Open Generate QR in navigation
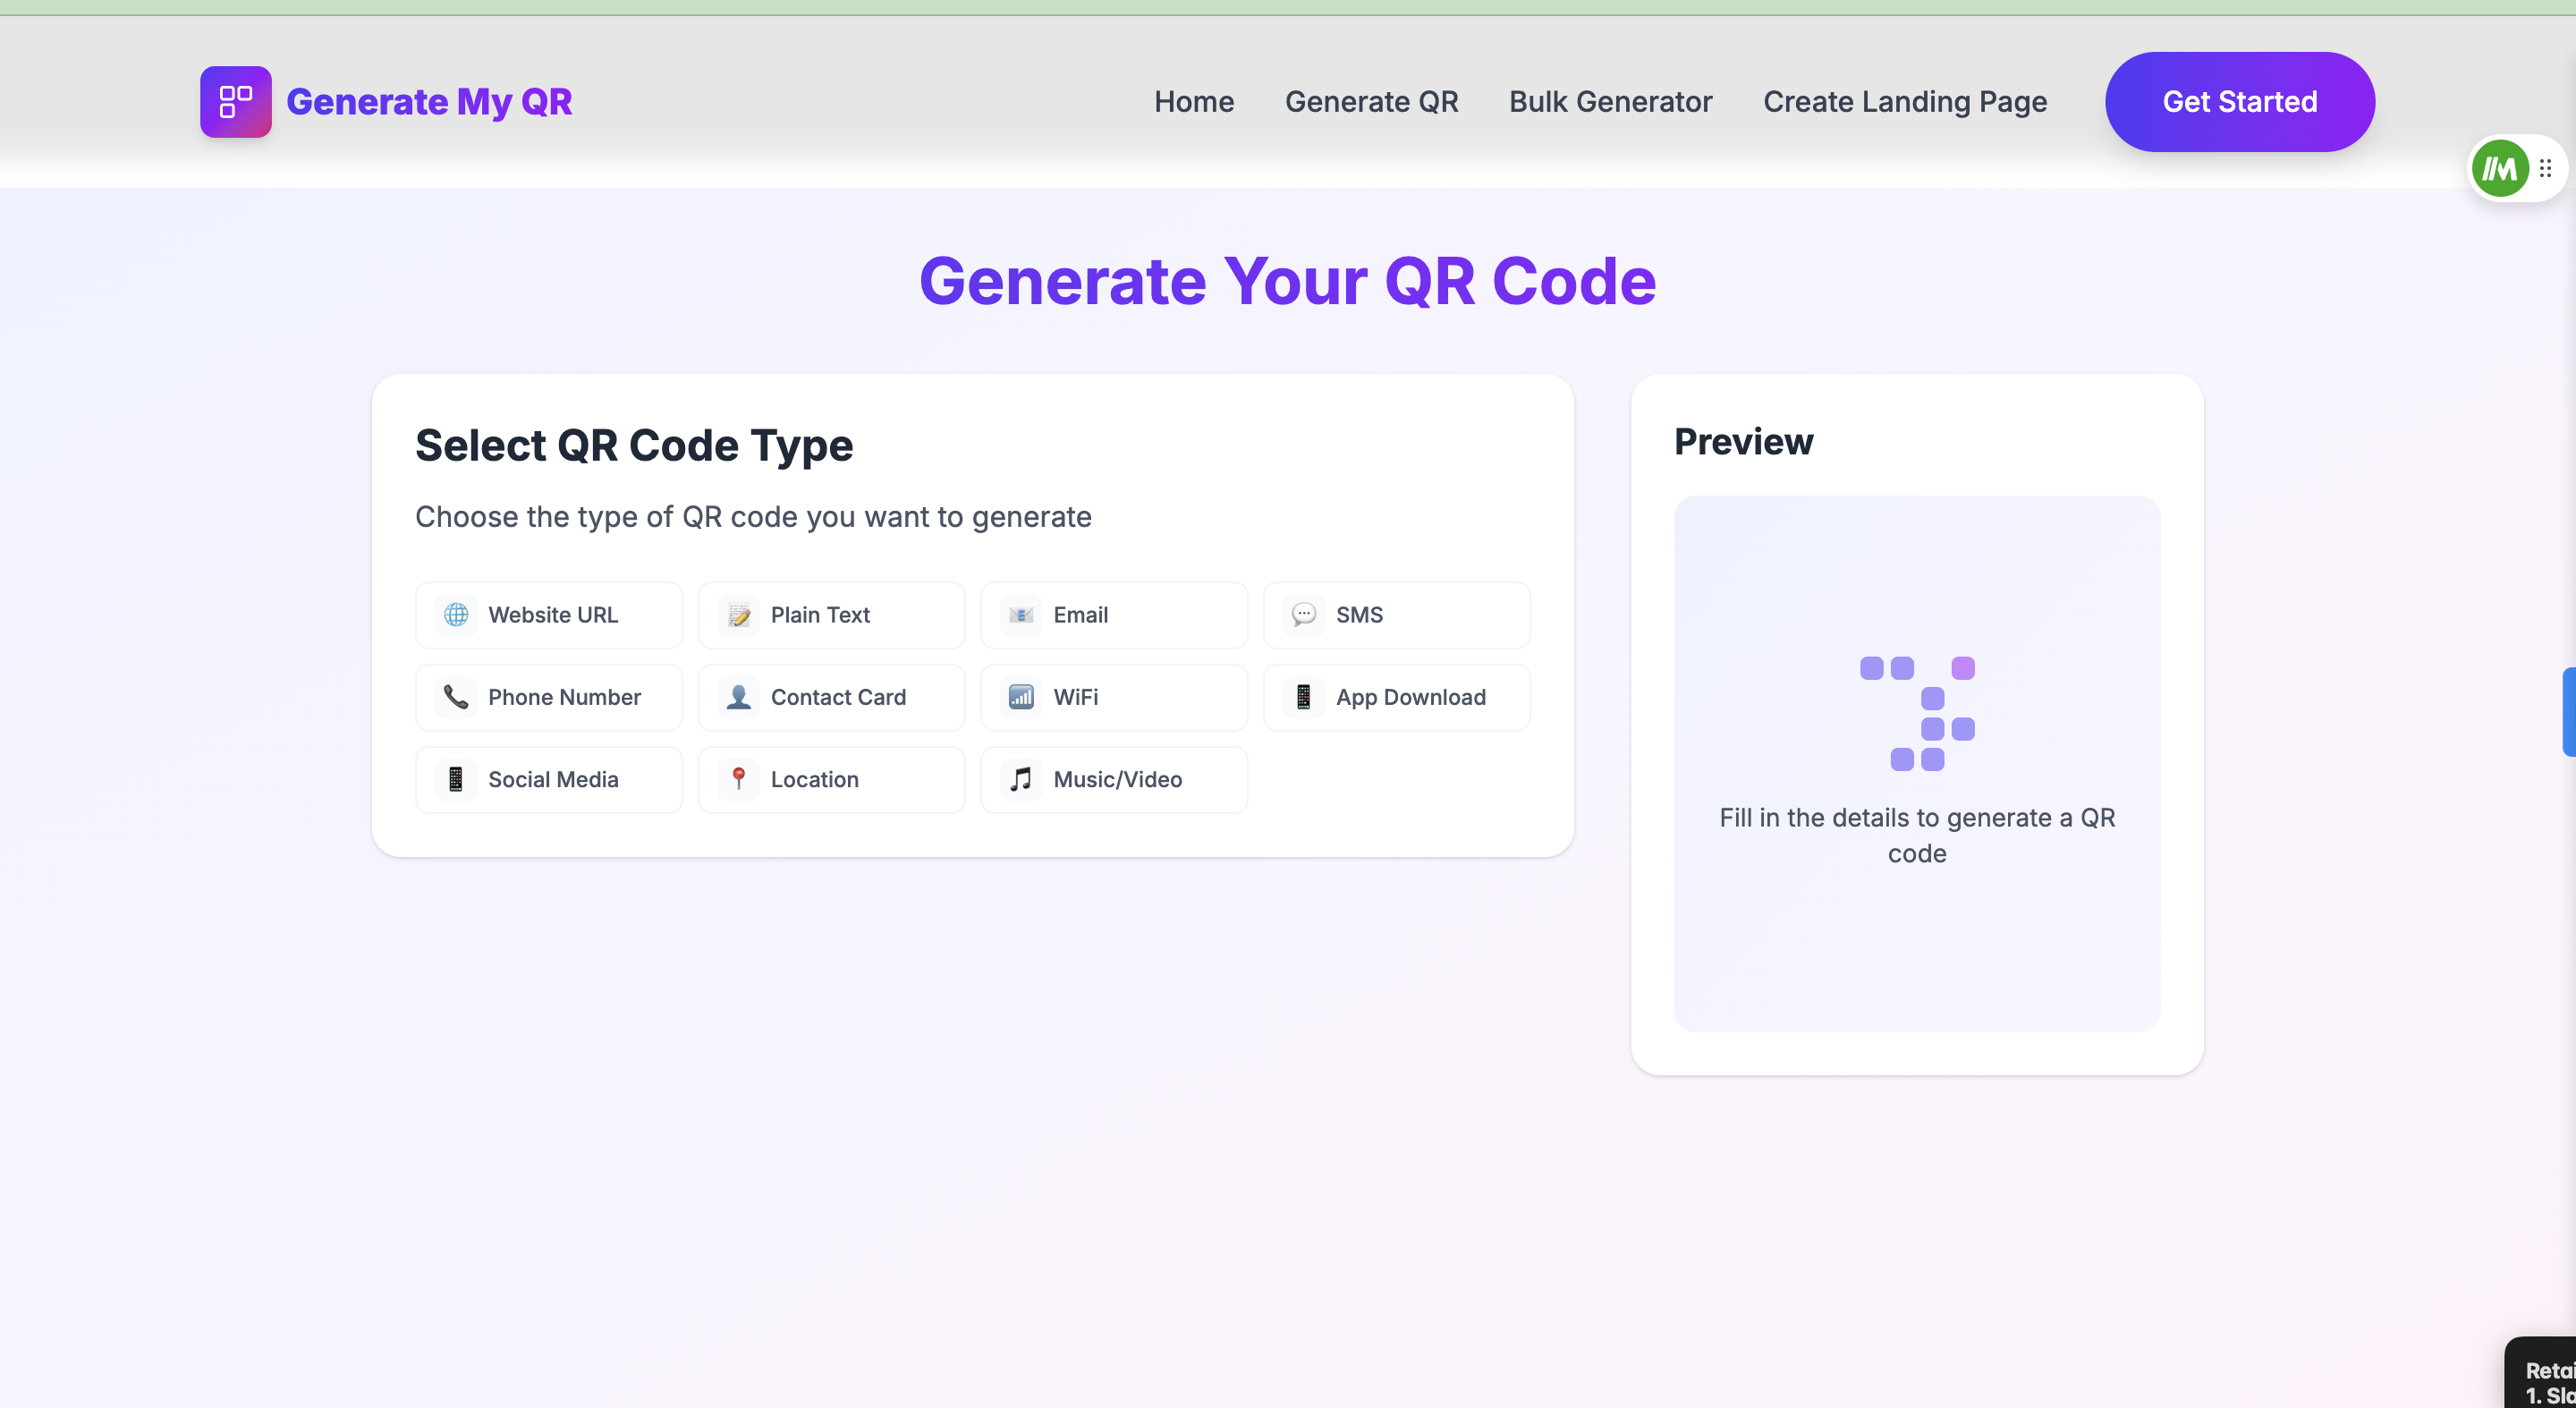This screenshot has height=1408, width=2576. (x=1371, y=102)
